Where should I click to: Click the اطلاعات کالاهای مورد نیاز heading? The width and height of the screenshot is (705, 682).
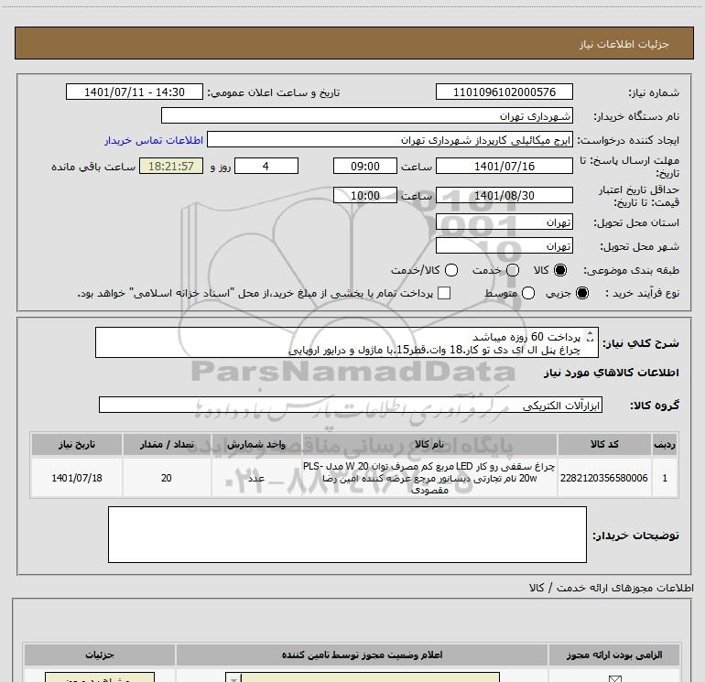click(x=611, y=373)
